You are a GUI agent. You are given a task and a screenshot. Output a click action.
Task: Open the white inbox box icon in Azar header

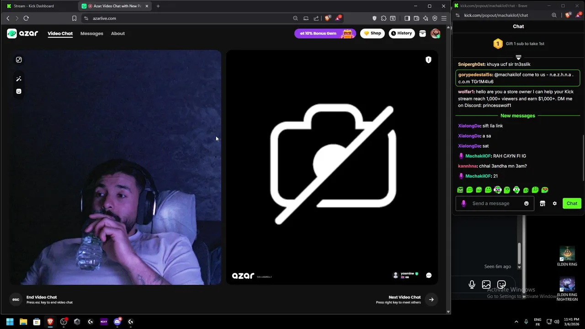[423, 33]
